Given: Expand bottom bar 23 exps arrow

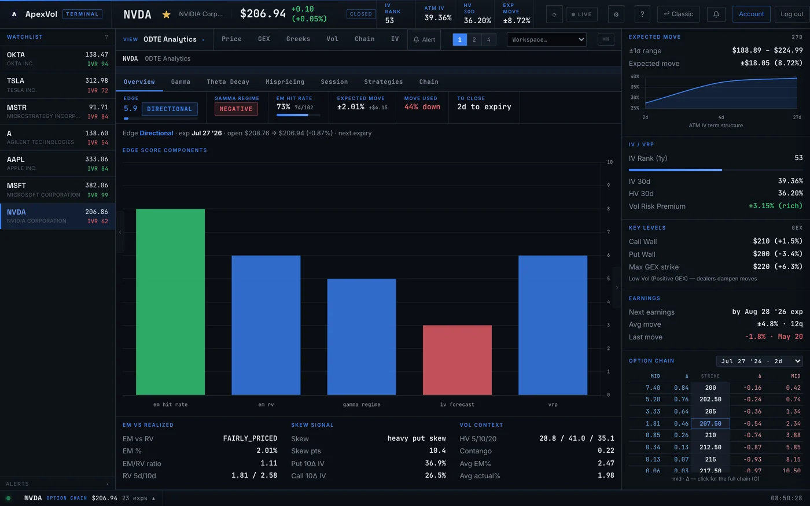Looking at the screenshot, I should tap(153, 498).
